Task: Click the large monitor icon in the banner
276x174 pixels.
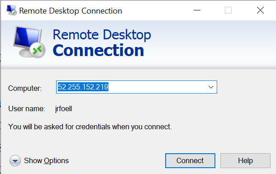Action: coord(29,42)
